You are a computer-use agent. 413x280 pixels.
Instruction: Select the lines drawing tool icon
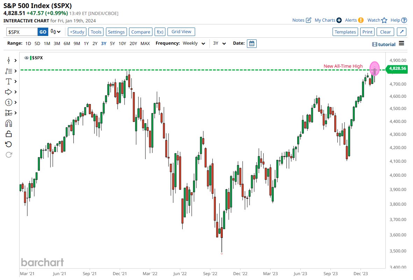9,71
